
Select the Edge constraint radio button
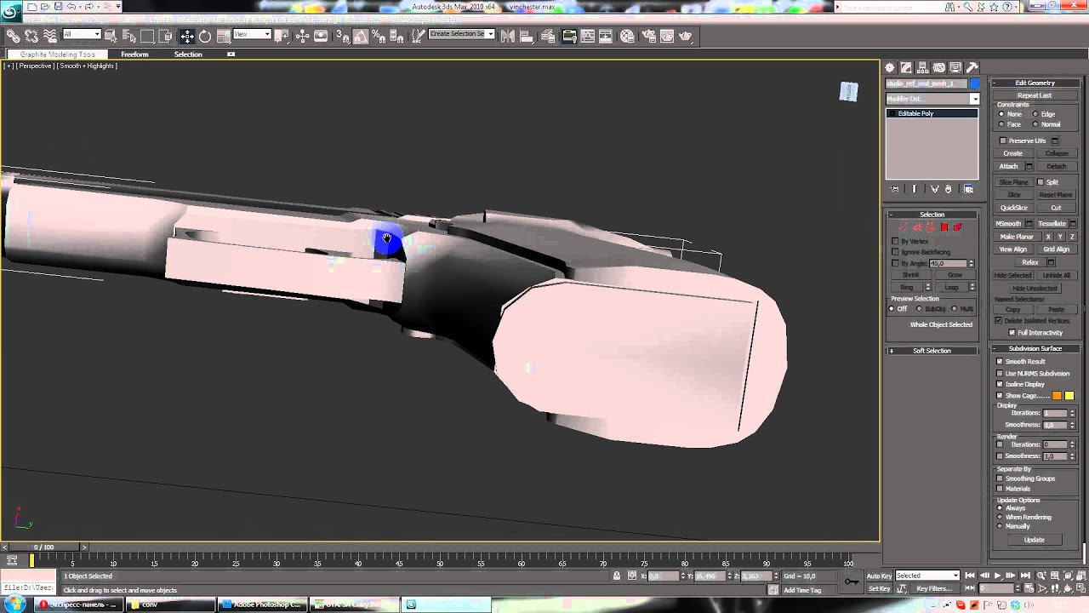1035,114
